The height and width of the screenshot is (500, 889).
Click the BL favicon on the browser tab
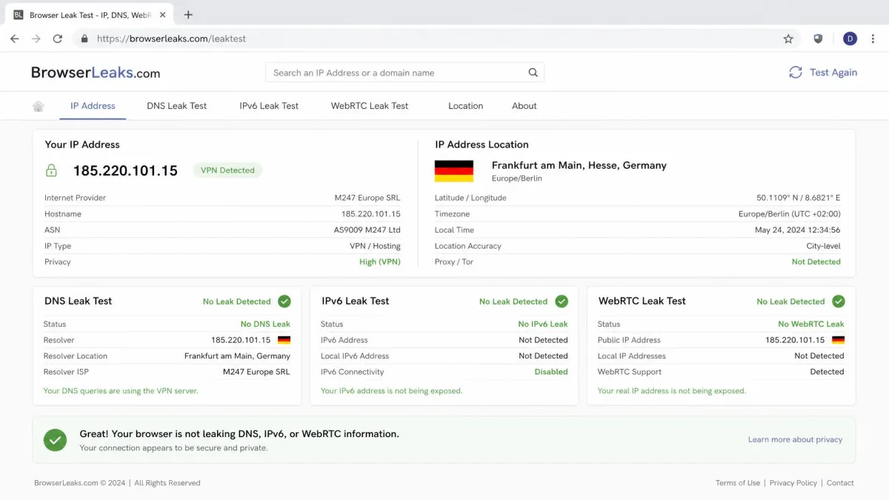[x=19, y=15]
